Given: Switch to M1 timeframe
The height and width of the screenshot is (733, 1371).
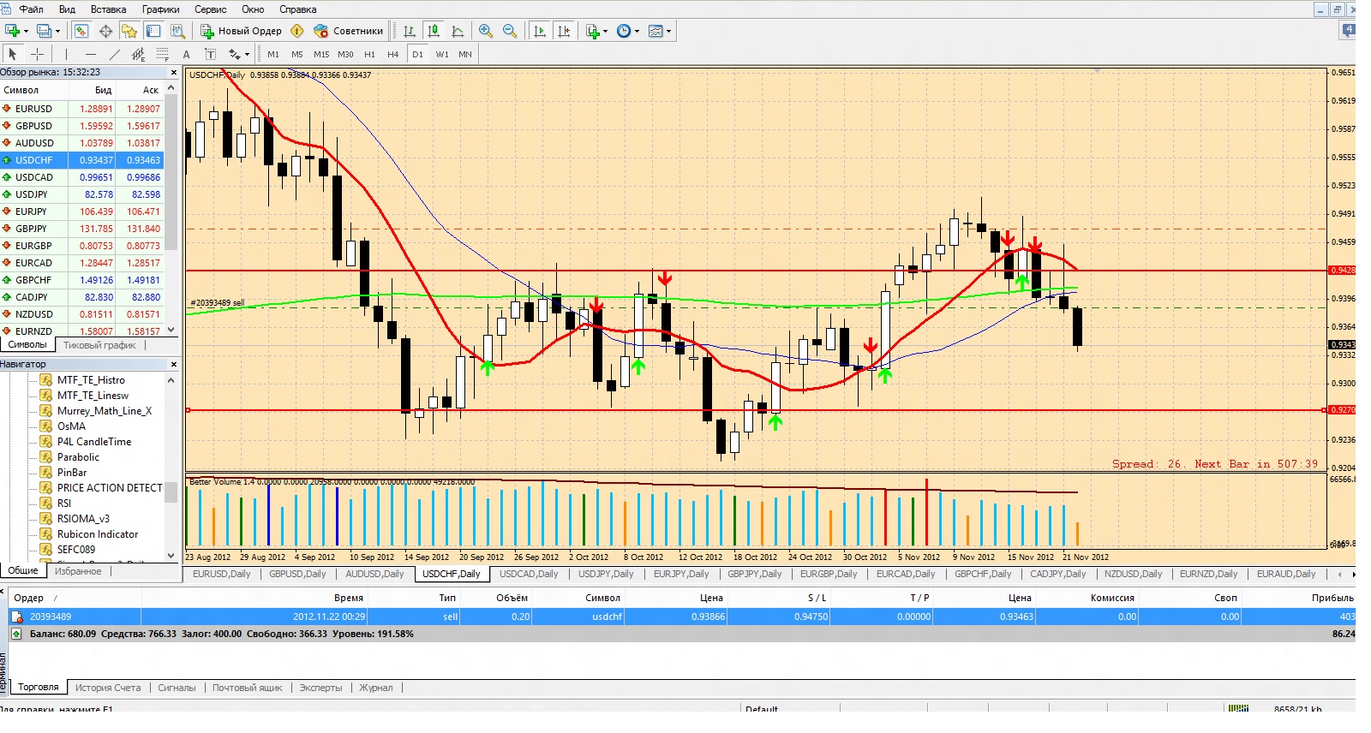Looking at the screenshot, I should pyautogui.click(x=273, y=54).
